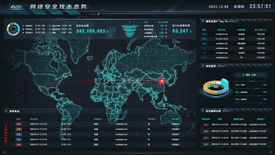Click the attack source donut chart

(13, 29)
